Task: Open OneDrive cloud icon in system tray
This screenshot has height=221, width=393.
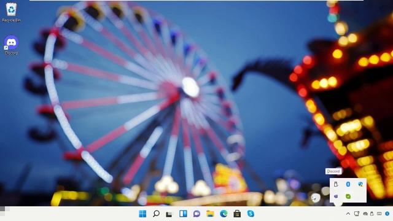Action: coord(365,214)
